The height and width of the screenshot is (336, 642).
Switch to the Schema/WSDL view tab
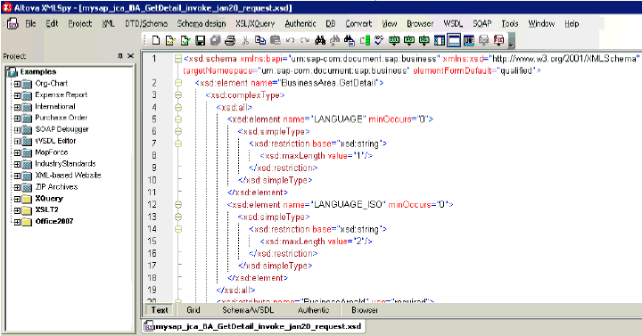248,310
